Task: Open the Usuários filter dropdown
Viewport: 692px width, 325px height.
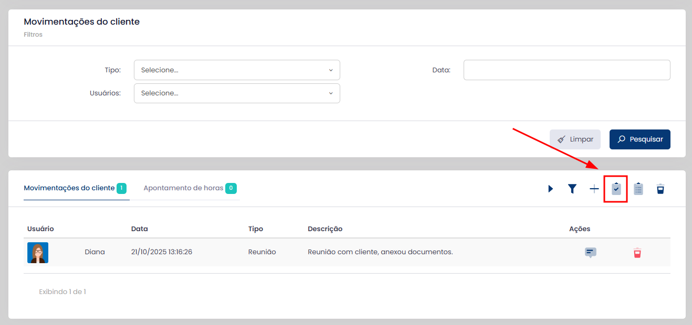Action: pos(237,93)
